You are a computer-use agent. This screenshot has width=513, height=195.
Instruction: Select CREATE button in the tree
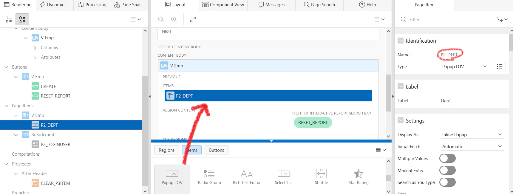48,86
